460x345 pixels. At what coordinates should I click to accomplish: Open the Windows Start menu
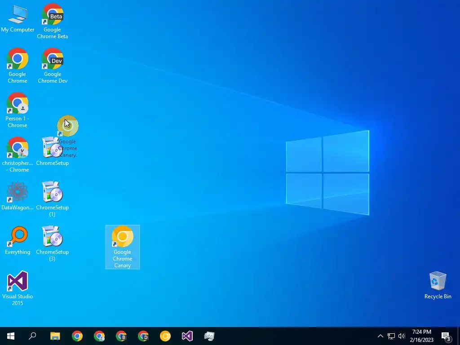[11, 336]
